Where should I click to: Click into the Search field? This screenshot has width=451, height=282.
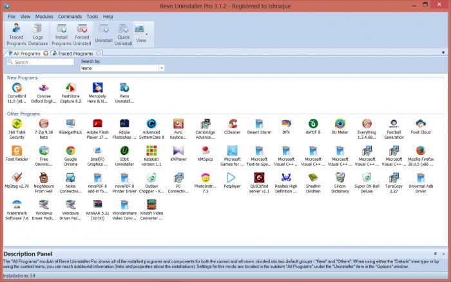pos(40,62)
